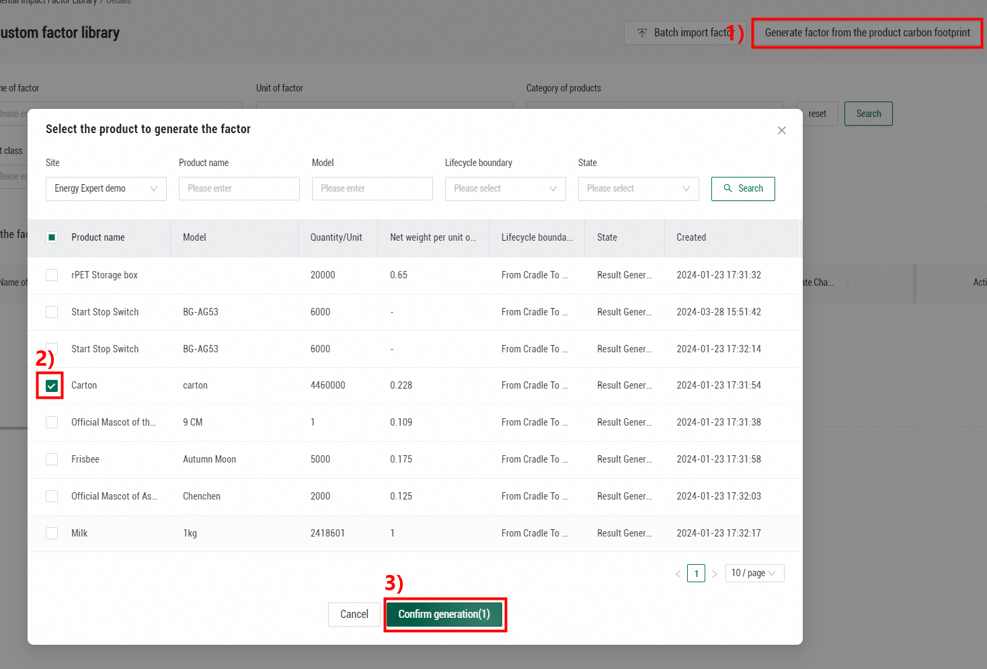Click the Lifecycle boundary column header
The height and width of the screenshot is (669, 987).
click(537, 237)
